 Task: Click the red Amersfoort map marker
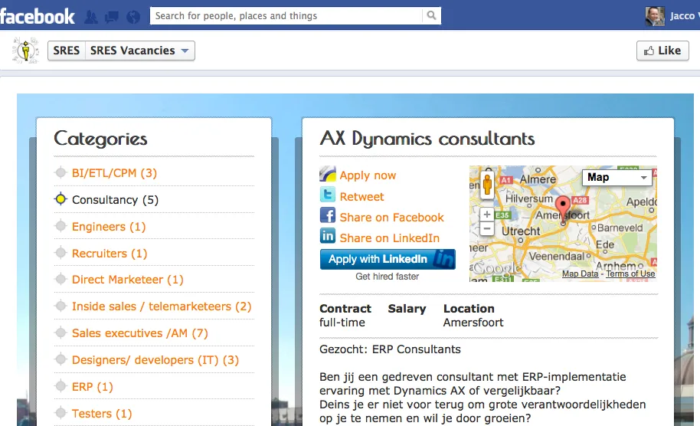coord(563,208)
